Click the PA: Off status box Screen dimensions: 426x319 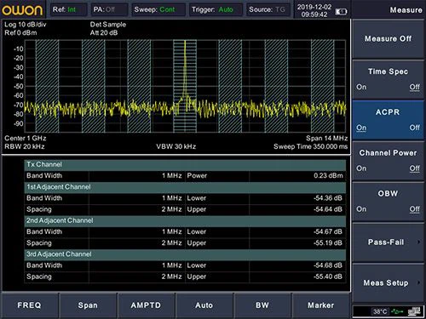(x=109, y=9)
